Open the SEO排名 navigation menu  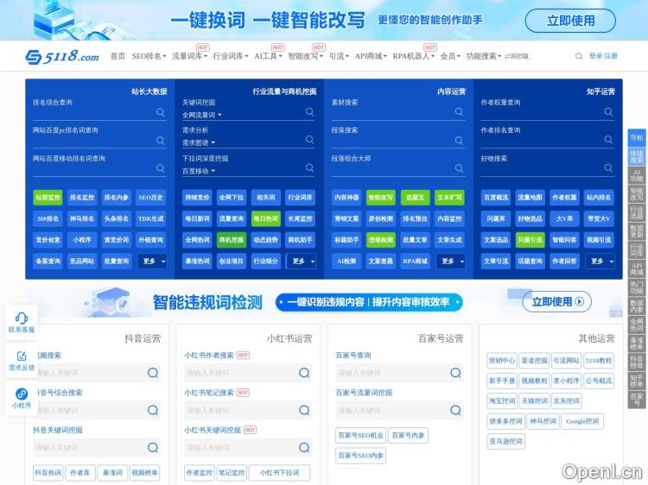(149, 56)
